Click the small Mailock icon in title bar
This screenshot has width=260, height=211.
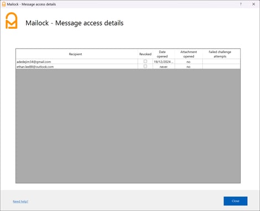pos(4,4)
